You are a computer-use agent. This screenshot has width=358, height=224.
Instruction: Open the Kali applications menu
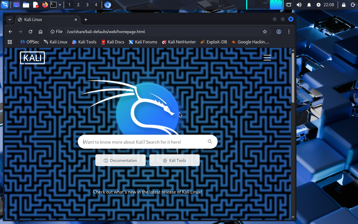tap(5, 5)
